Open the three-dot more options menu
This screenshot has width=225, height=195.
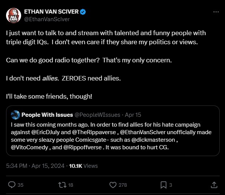click(x=216, y=12)
